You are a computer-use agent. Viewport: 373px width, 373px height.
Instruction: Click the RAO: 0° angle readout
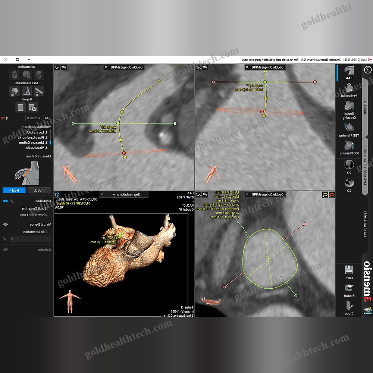188,205
